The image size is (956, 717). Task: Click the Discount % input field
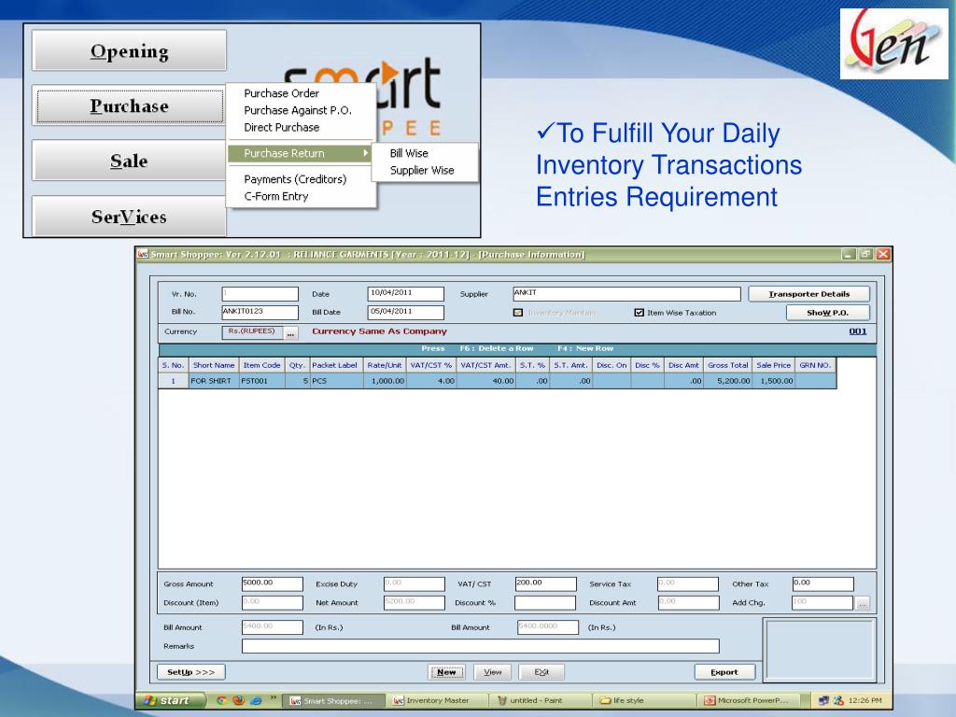pos(545,603)
